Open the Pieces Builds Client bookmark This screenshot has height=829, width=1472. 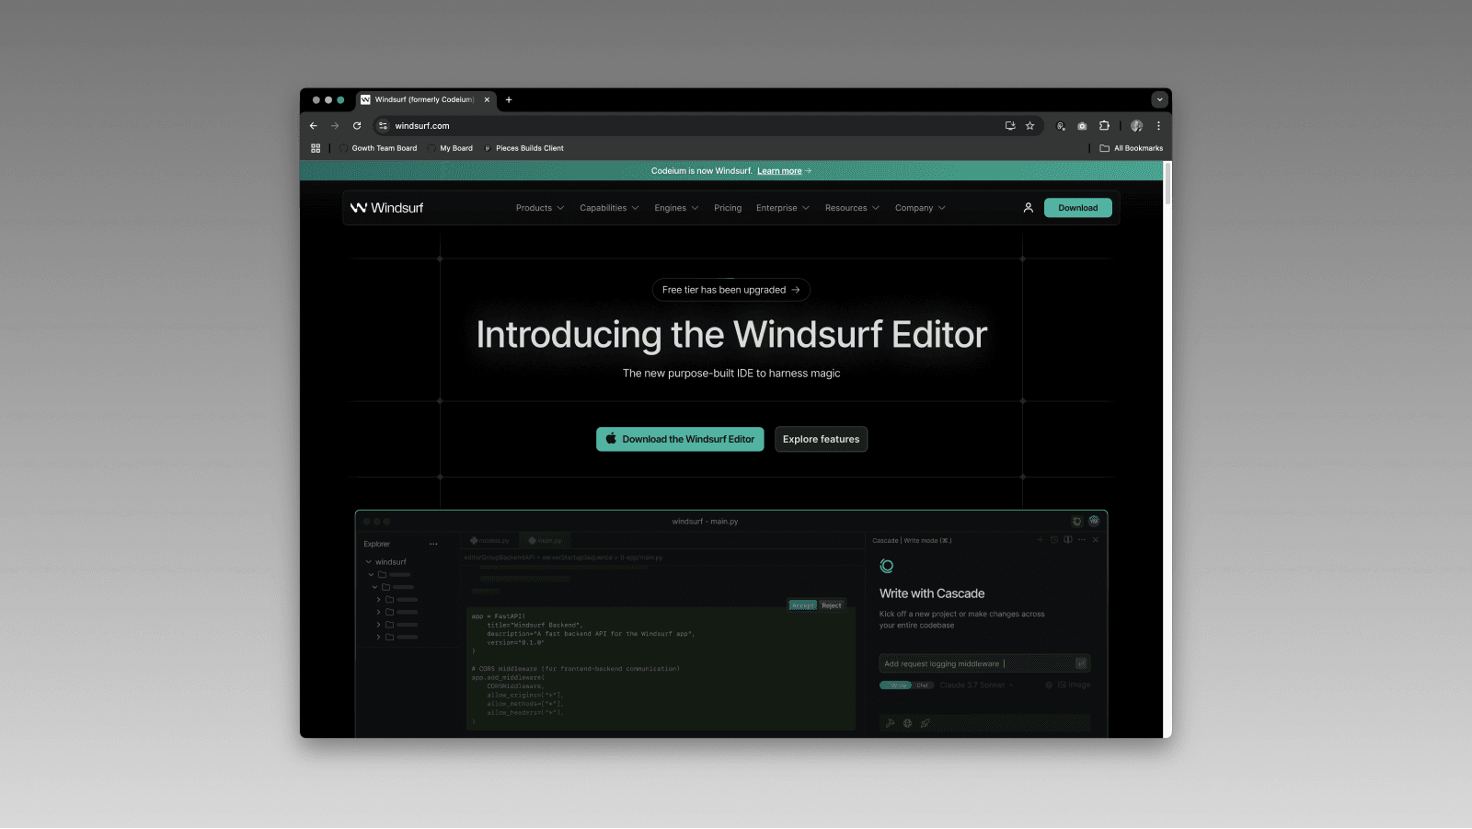[523, 148]
